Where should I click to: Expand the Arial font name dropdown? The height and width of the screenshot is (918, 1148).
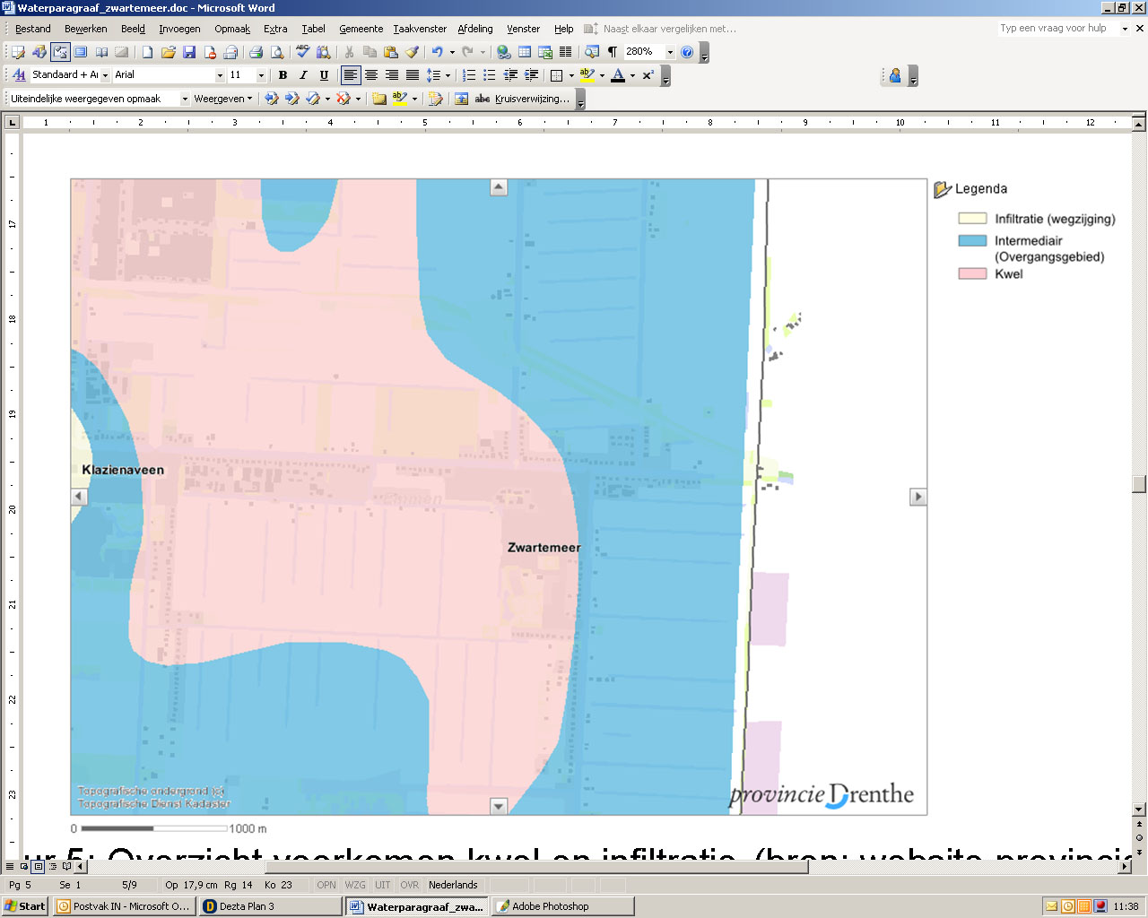220,75
